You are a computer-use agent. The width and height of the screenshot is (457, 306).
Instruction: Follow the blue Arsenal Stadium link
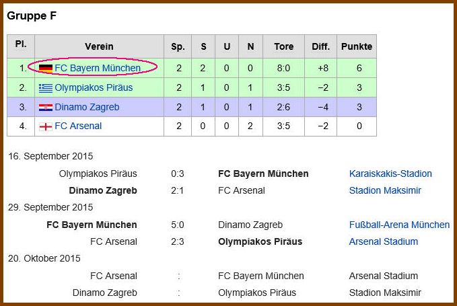383,241
